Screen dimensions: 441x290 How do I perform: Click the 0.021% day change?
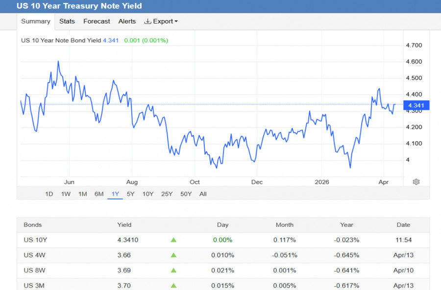pyautogui.click(x=223, y=270)
